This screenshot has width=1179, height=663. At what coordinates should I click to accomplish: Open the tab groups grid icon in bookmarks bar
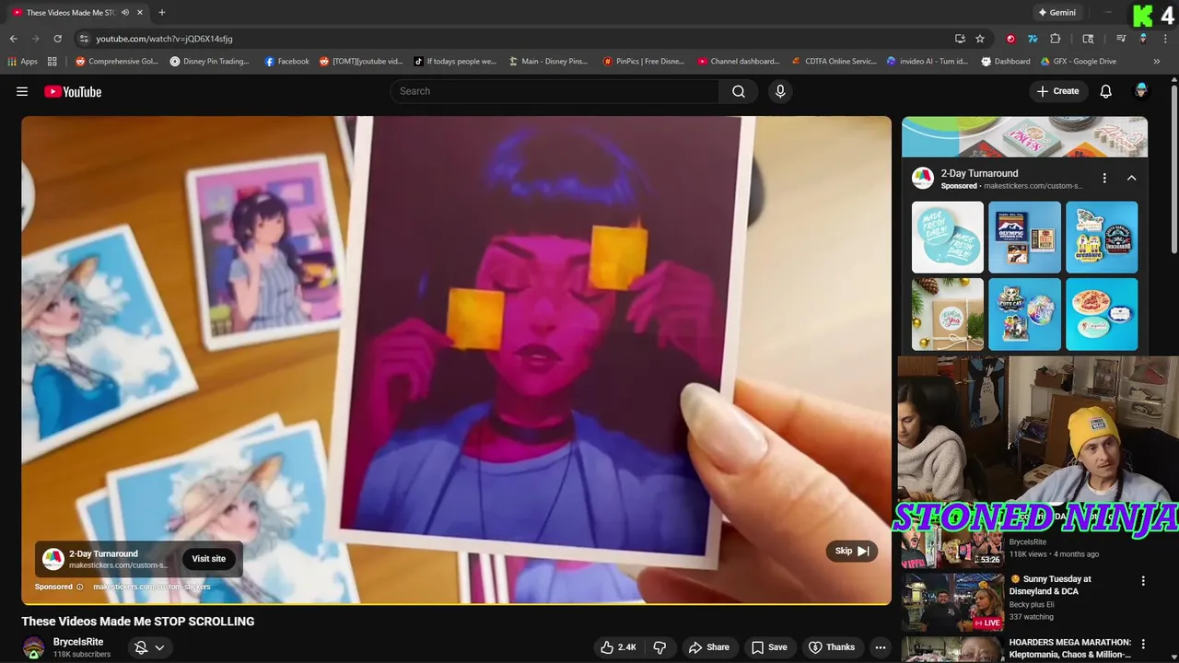click(53, 62)
